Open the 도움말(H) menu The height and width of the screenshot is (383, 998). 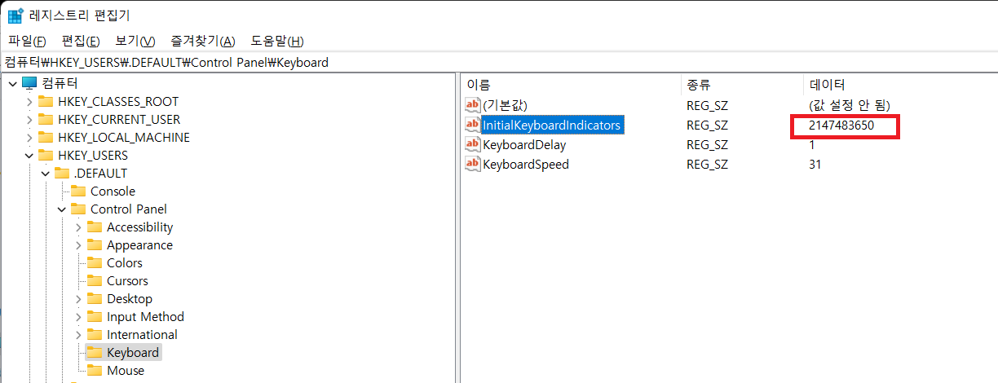(277, 41)
